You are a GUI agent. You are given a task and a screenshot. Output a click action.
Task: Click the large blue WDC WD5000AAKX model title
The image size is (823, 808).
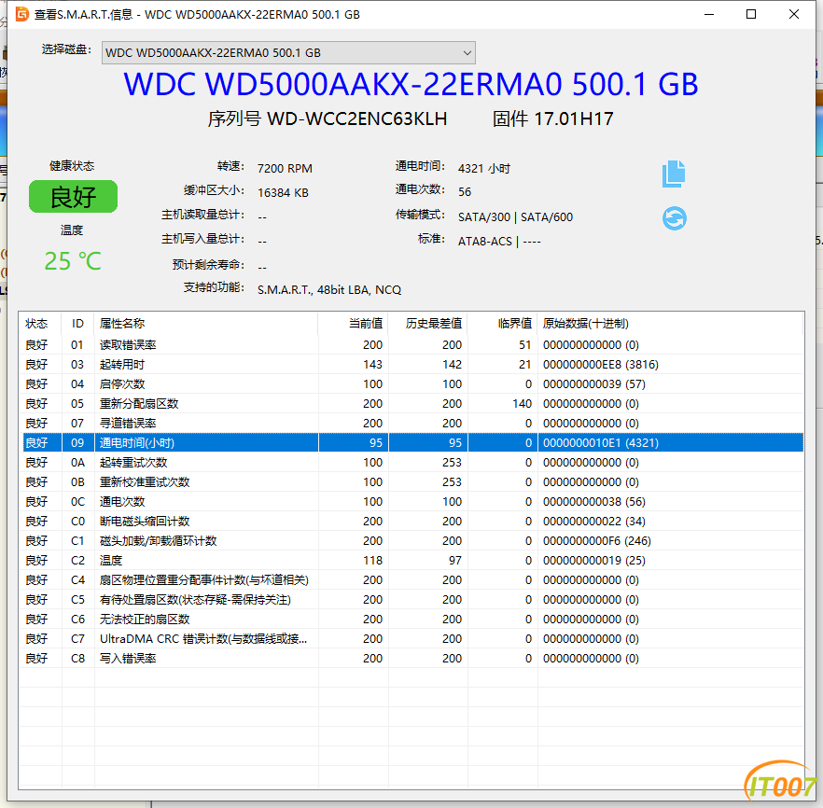click(411, 84)
